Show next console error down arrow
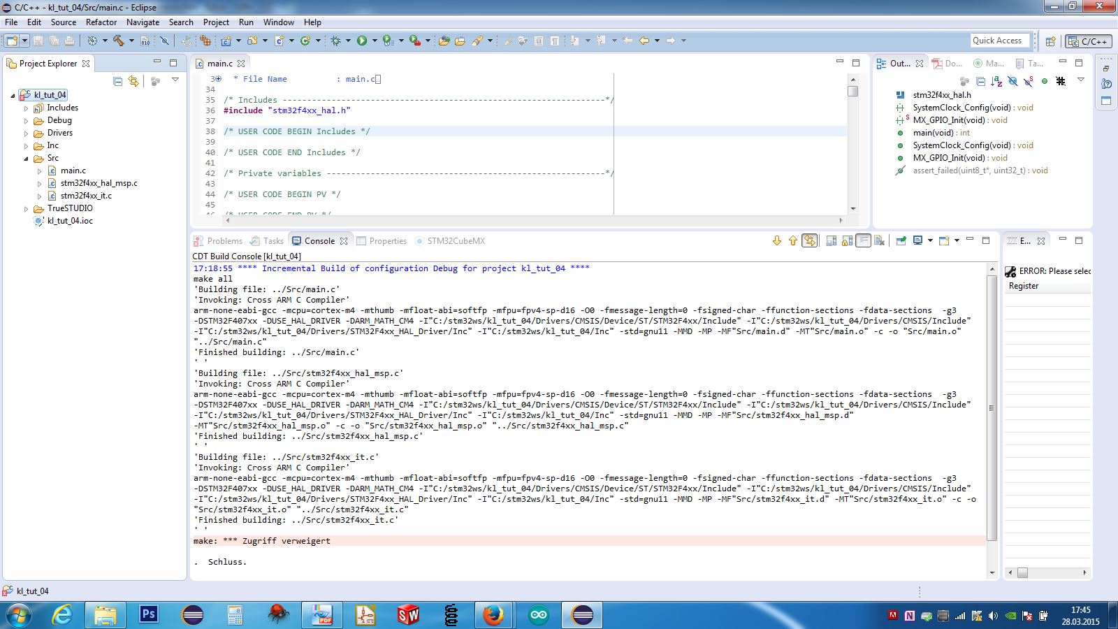The width and height of the screenshot is (1118, 629). 776,240
